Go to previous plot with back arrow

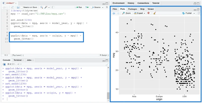click(114, 13)
